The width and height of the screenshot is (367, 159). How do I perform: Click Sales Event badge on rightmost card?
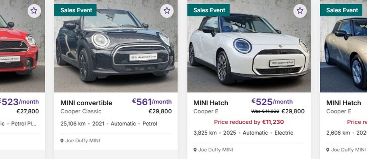(x=341, y=10)
